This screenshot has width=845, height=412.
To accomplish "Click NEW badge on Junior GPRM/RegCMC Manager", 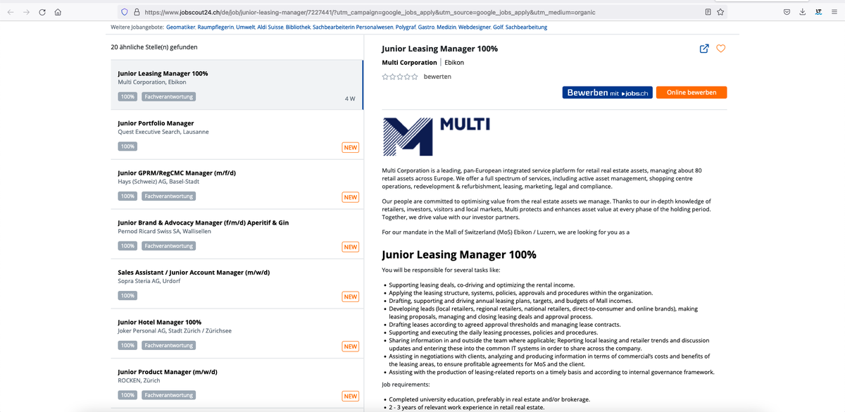I will [x=350, y=197].
